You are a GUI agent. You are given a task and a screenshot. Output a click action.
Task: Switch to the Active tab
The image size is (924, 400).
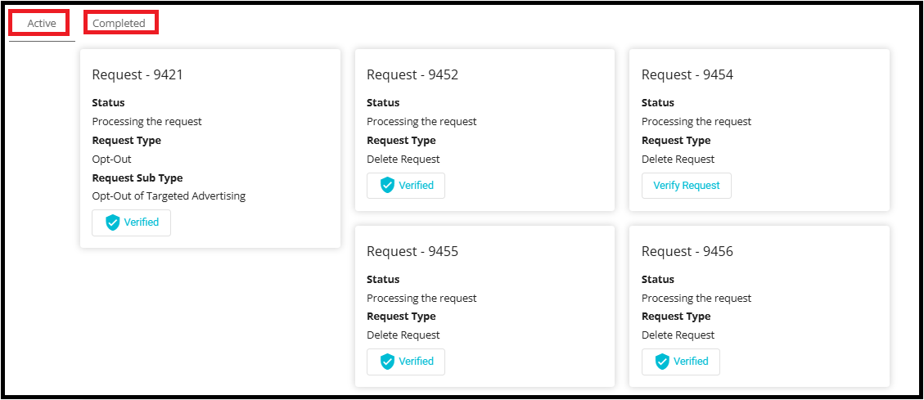tap(42, 24)
